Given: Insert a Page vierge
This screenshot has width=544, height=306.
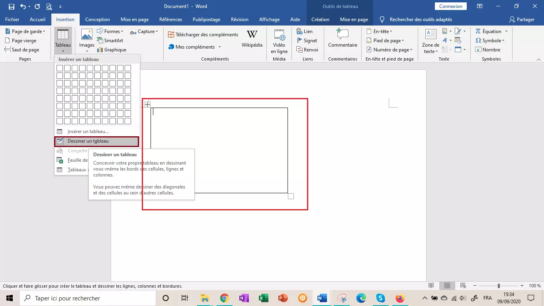Looking at the screenshot, I should tap(20, 41).
